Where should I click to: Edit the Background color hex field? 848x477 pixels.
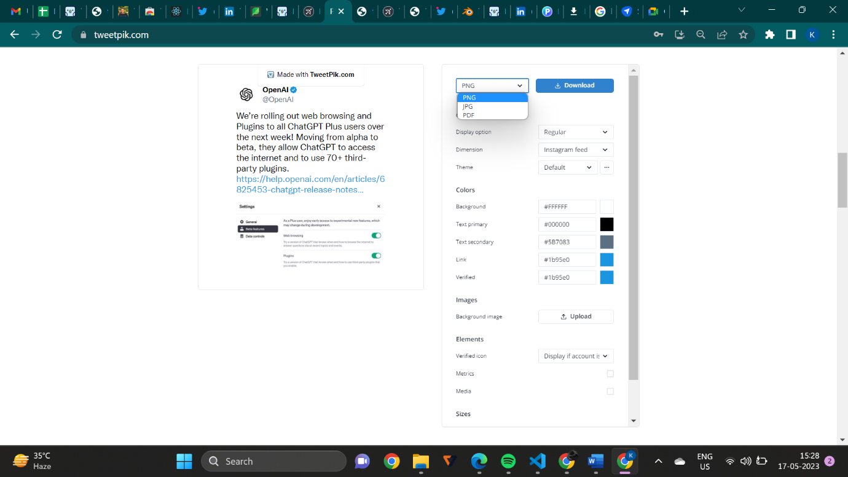(567, 207)
